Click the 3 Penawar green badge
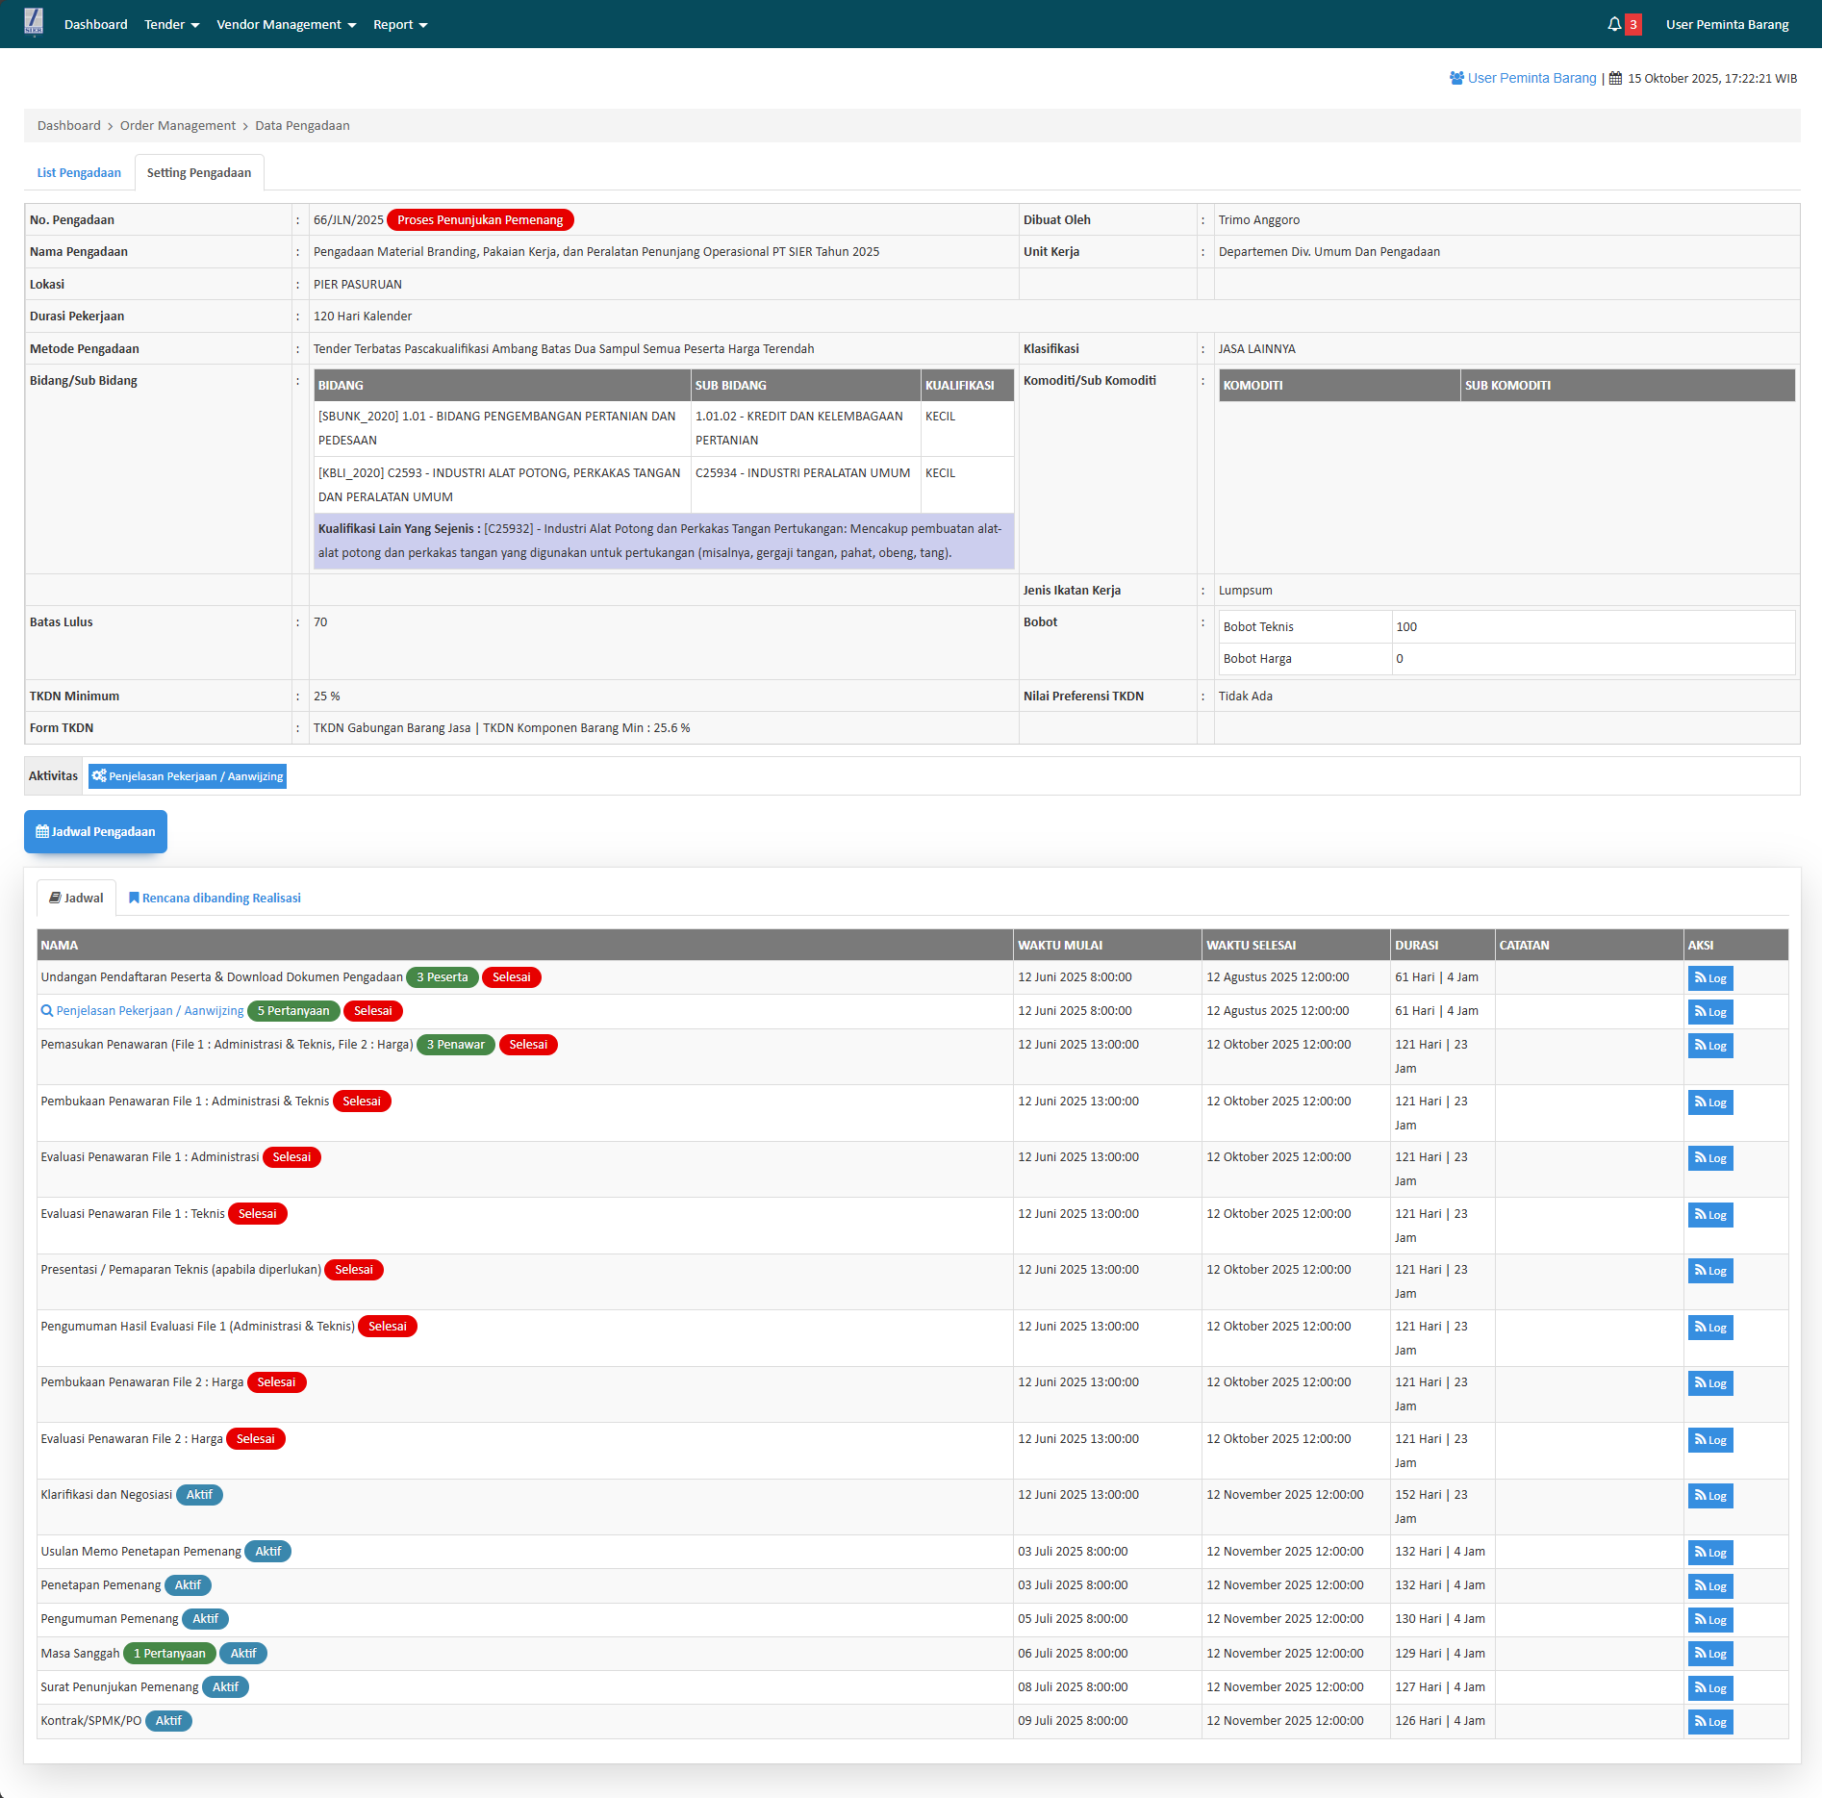The width and height of the screenshot is (1822, 1798). click(x=455, y=1045)
